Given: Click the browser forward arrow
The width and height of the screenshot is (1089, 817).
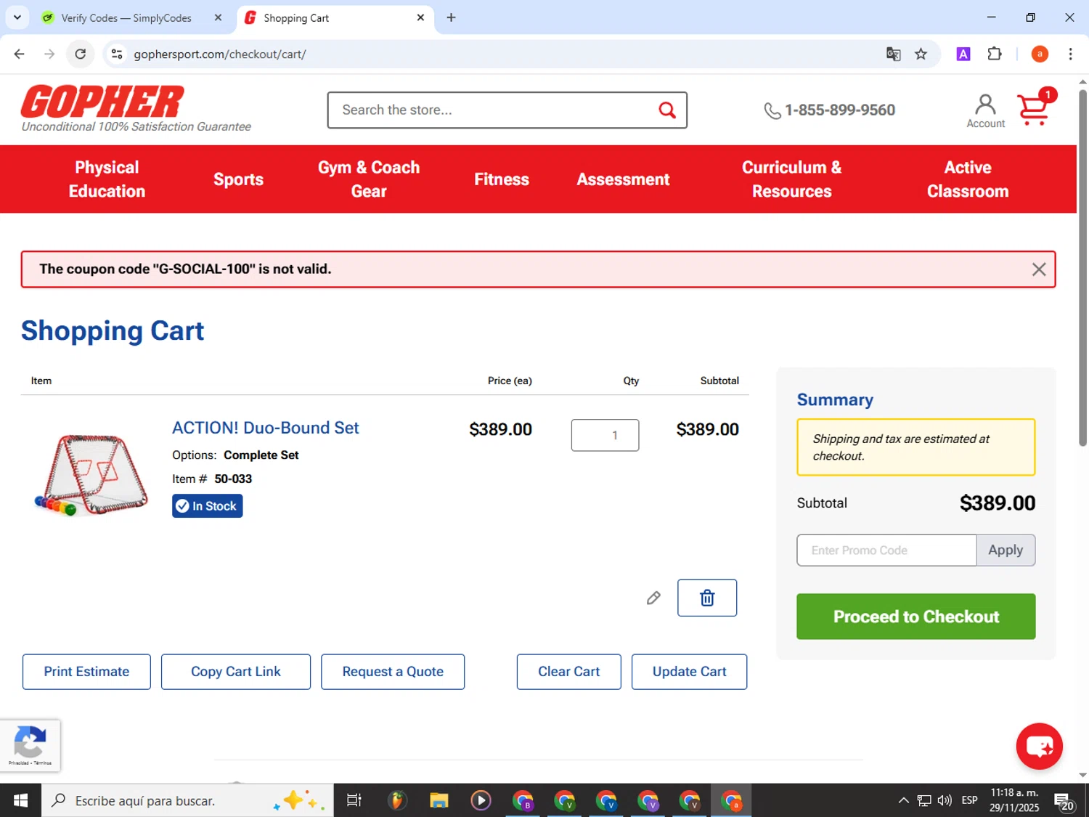Looking at the screenshot, I should (49, 54).
